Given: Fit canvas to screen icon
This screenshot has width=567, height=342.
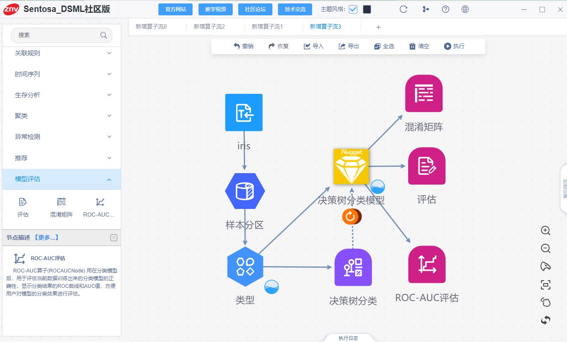Looking at the screenshot, I should [546, 284].
